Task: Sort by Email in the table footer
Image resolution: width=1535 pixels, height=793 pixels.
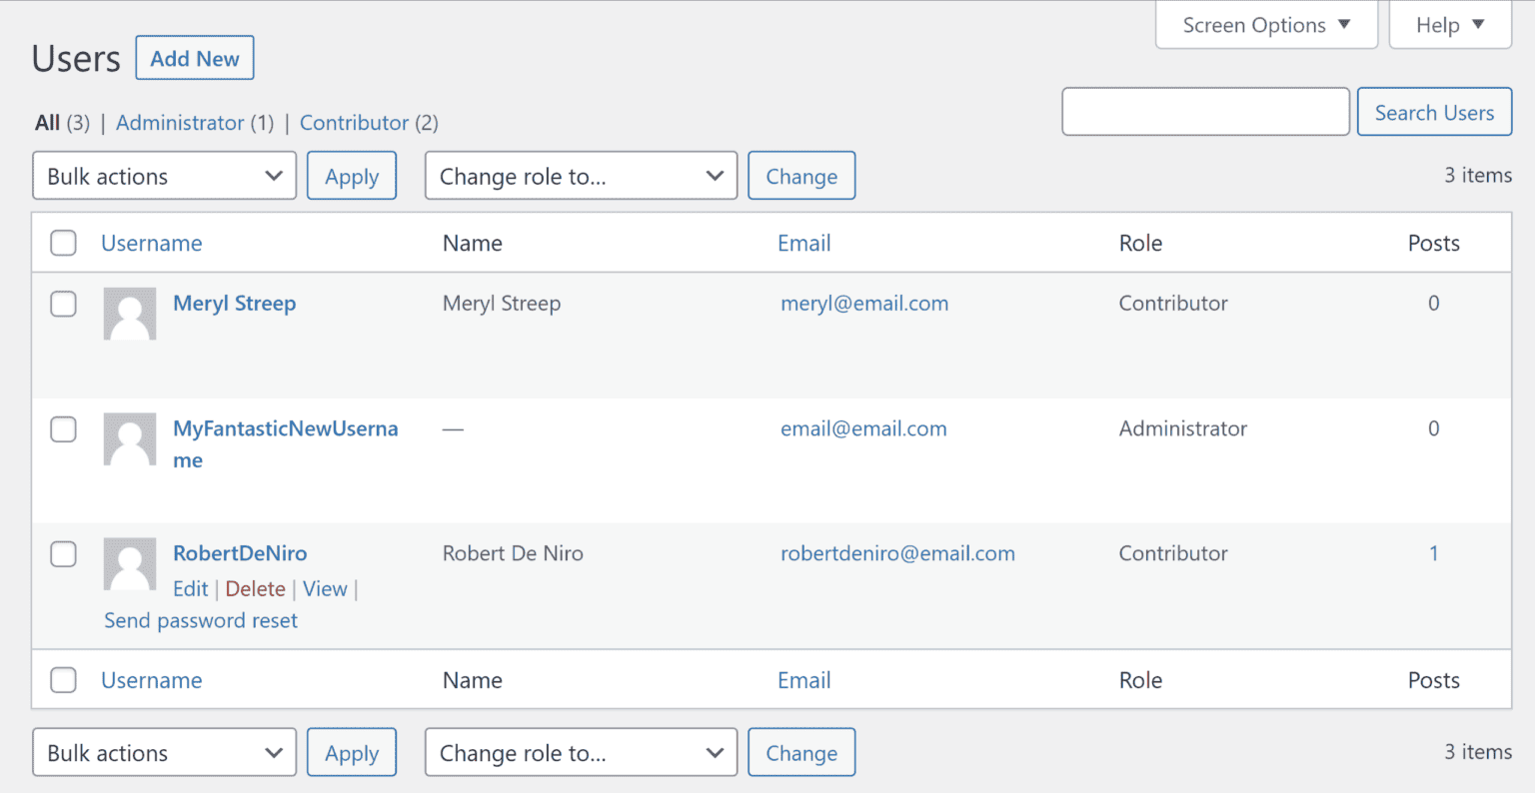Action: tap(804, 680)
